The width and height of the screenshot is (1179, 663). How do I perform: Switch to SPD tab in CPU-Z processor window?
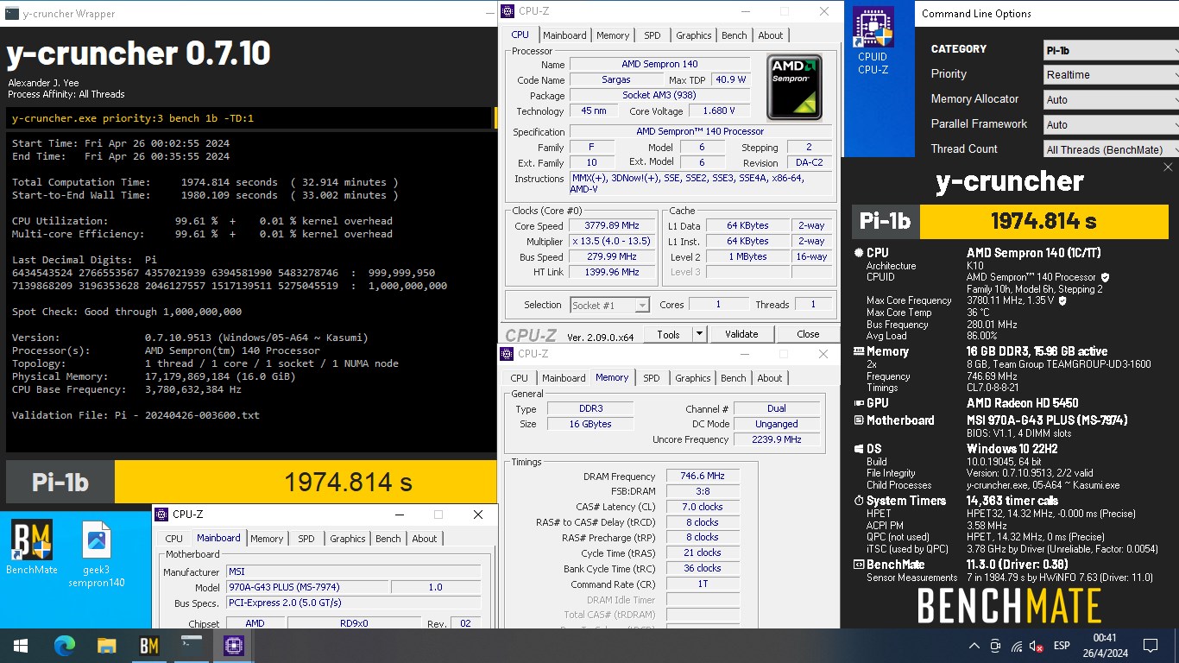click(653, 35)
